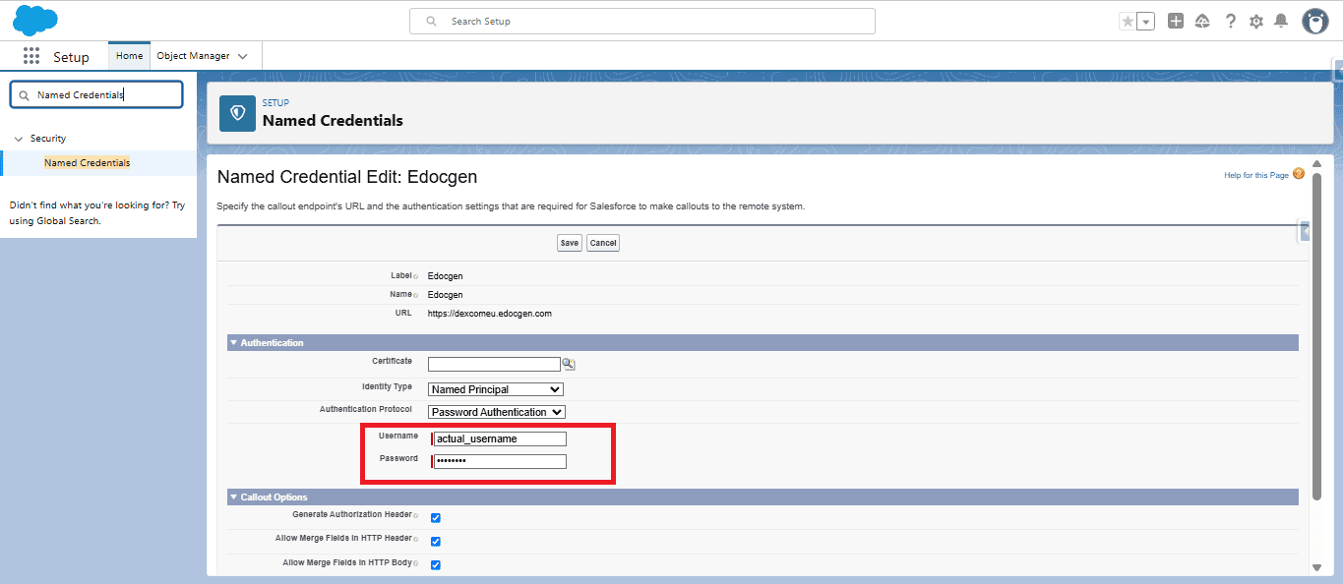The image size is (1343, 584).
Task: Open the favorites list dropdown arrow
Action: pyautogui.click(x=1146, y=22)
